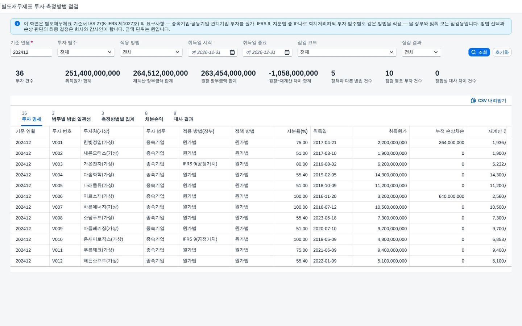Viewport: 522px width, 326px height.
Task: Click the 264,000,000 impairment value
Action: click(451, 143)
